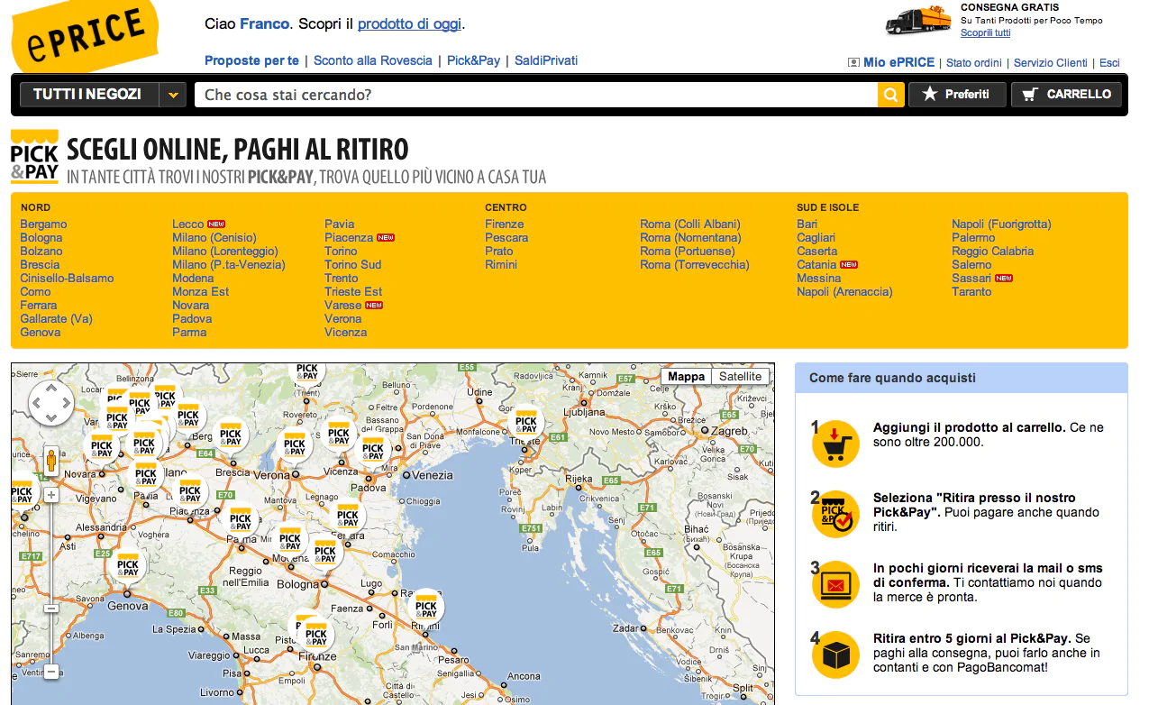1149x705 pixels.
Task: Switch map to Mappa view
Action: click(x=687, y=377)
